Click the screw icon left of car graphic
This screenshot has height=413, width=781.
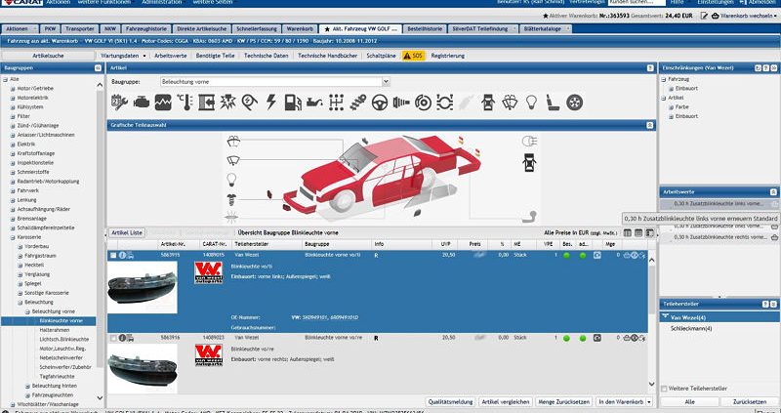click(231, 199)
